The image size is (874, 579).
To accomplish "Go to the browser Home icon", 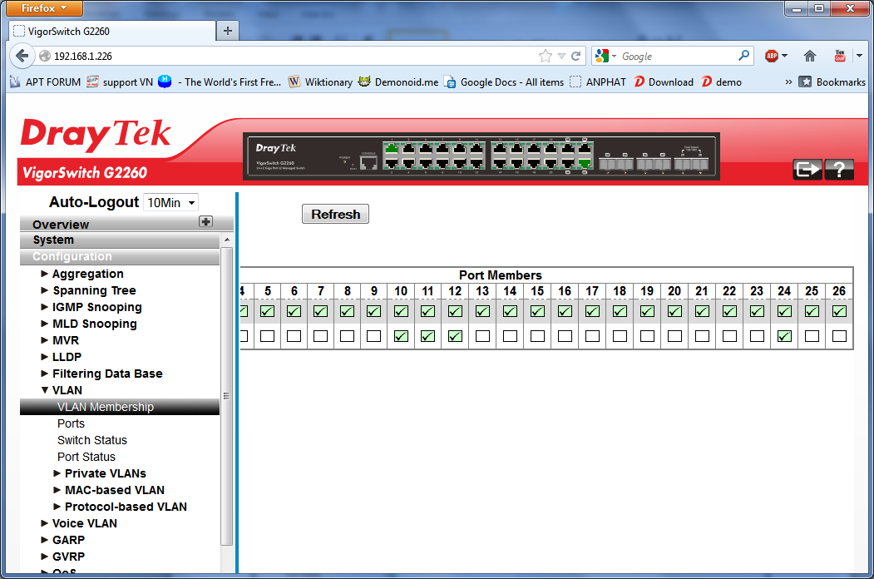I will pyautogui.click(x=810, y=56).
